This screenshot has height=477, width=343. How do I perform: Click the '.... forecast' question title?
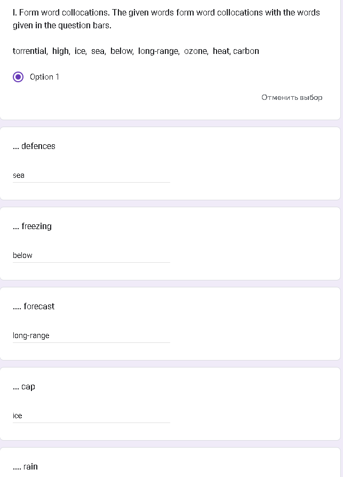(34, 307)
